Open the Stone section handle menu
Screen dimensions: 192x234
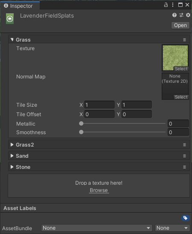coord(184,167)
